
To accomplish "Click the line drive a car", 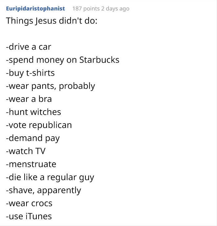I will [x=29, y=47].
